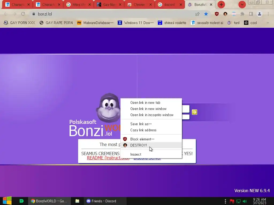Open the MalwareDatabase bookmark
Screen dimensions: 274x205
click(x=95, y=23)
